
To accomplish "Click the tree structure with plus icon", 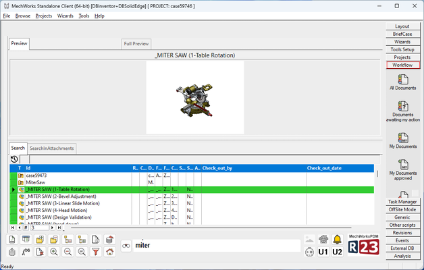I will [82, 240].
